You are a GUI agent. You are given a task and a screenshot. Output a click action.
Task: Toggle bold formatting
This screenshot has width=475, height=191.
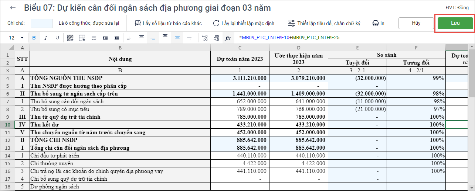click(x=34, y=38)
